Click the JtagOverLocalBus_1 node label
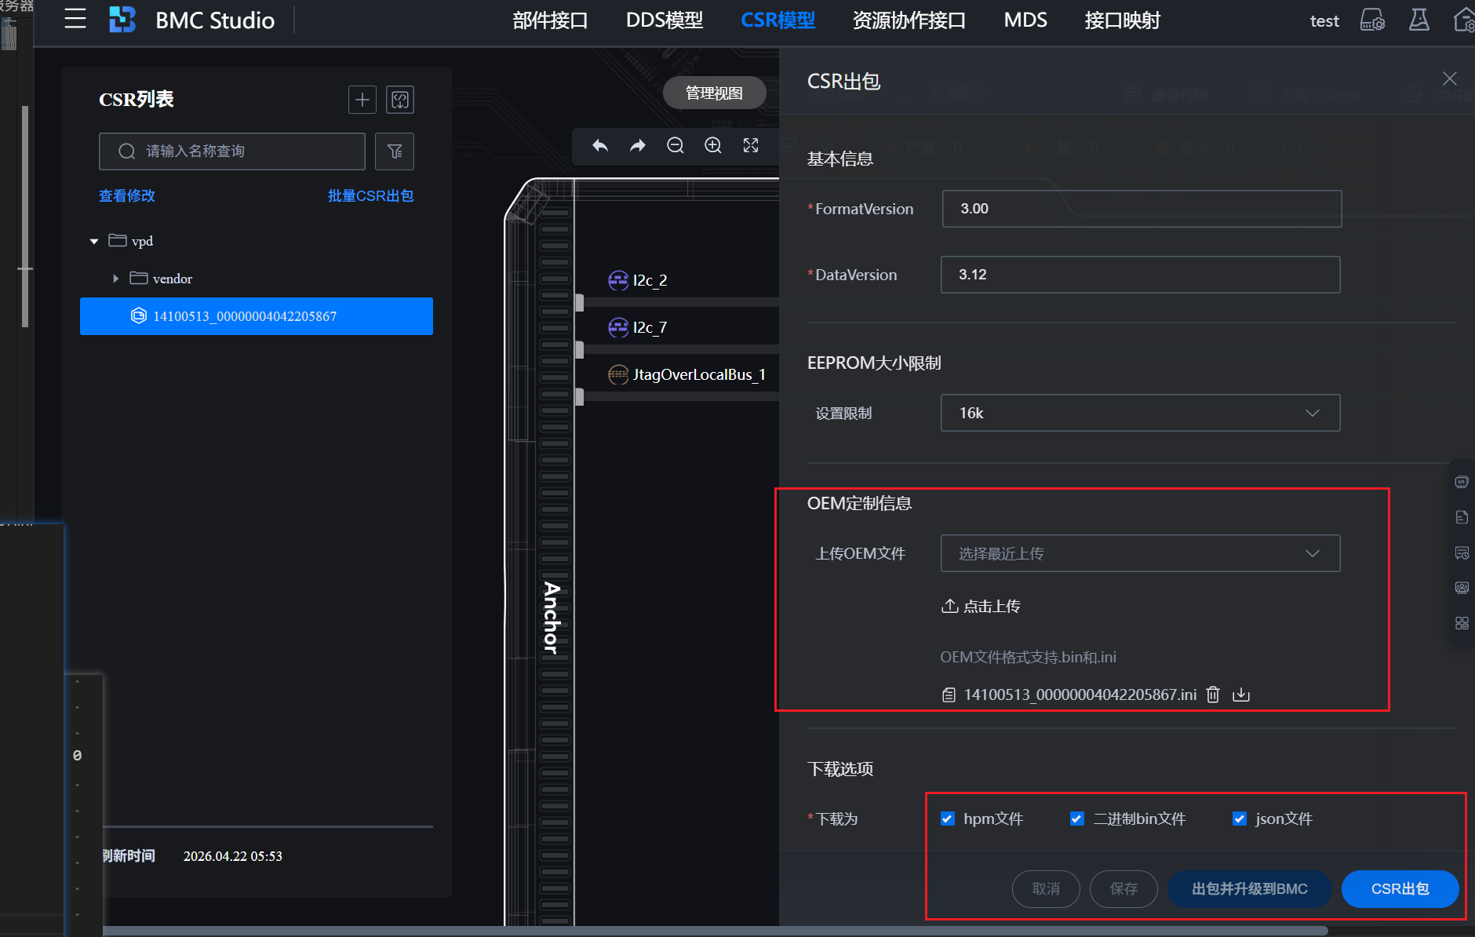The height and width of the screenshot is (937, 1475). click(x=699, y=374)
